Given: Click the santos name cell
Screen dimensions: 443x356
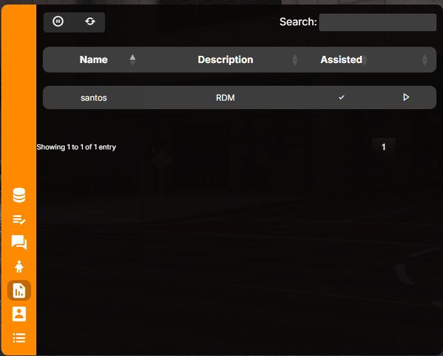Looking at the screenshot, I should pos(94,97).
